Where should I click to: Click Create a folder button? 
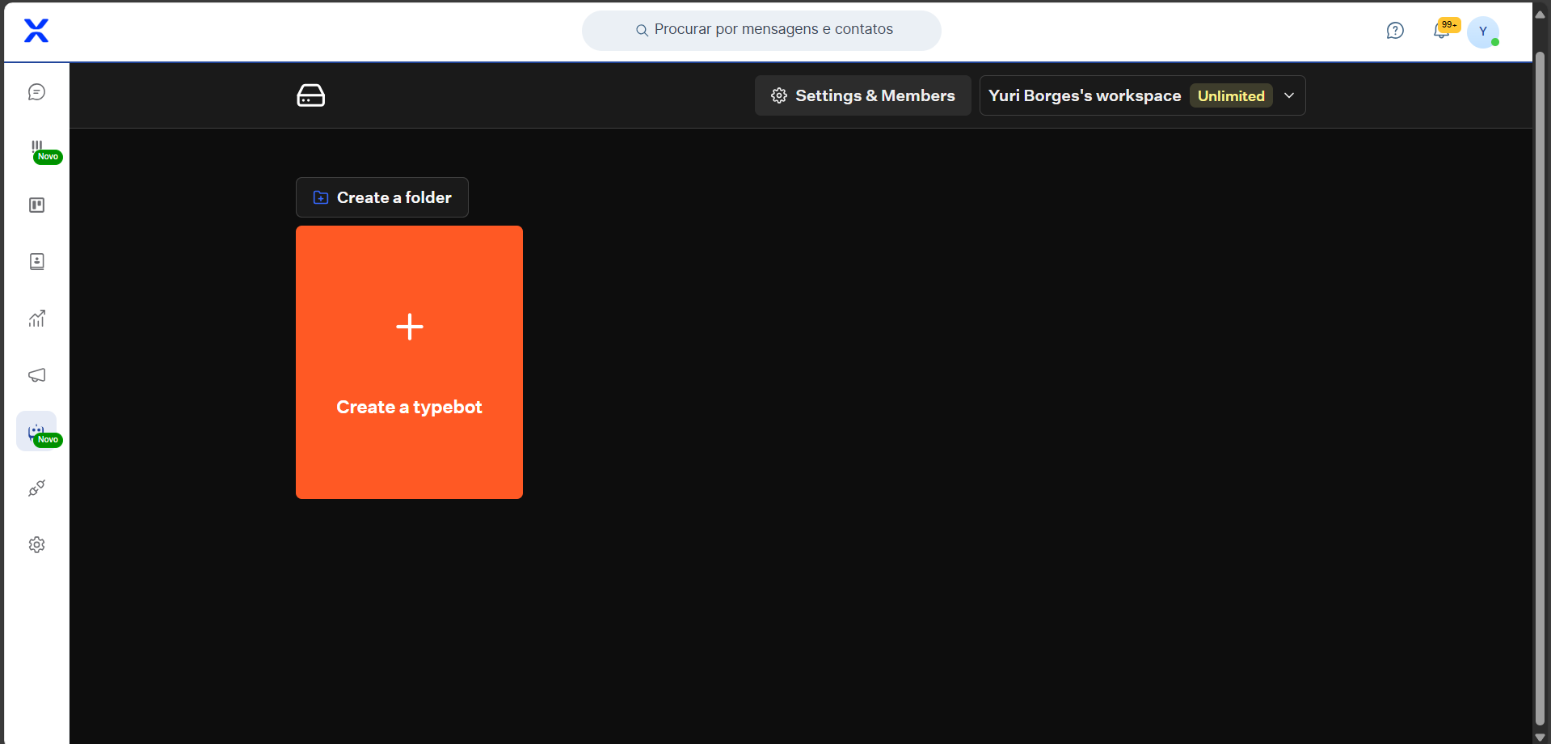(382, 197)
